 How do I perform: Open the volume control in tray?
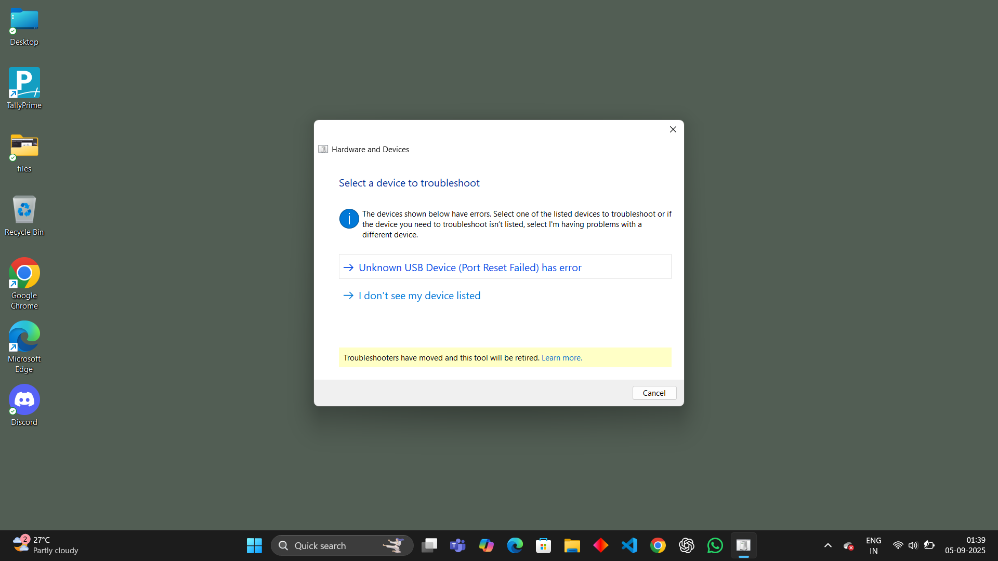pyautogui.click(x=913, y=545)
